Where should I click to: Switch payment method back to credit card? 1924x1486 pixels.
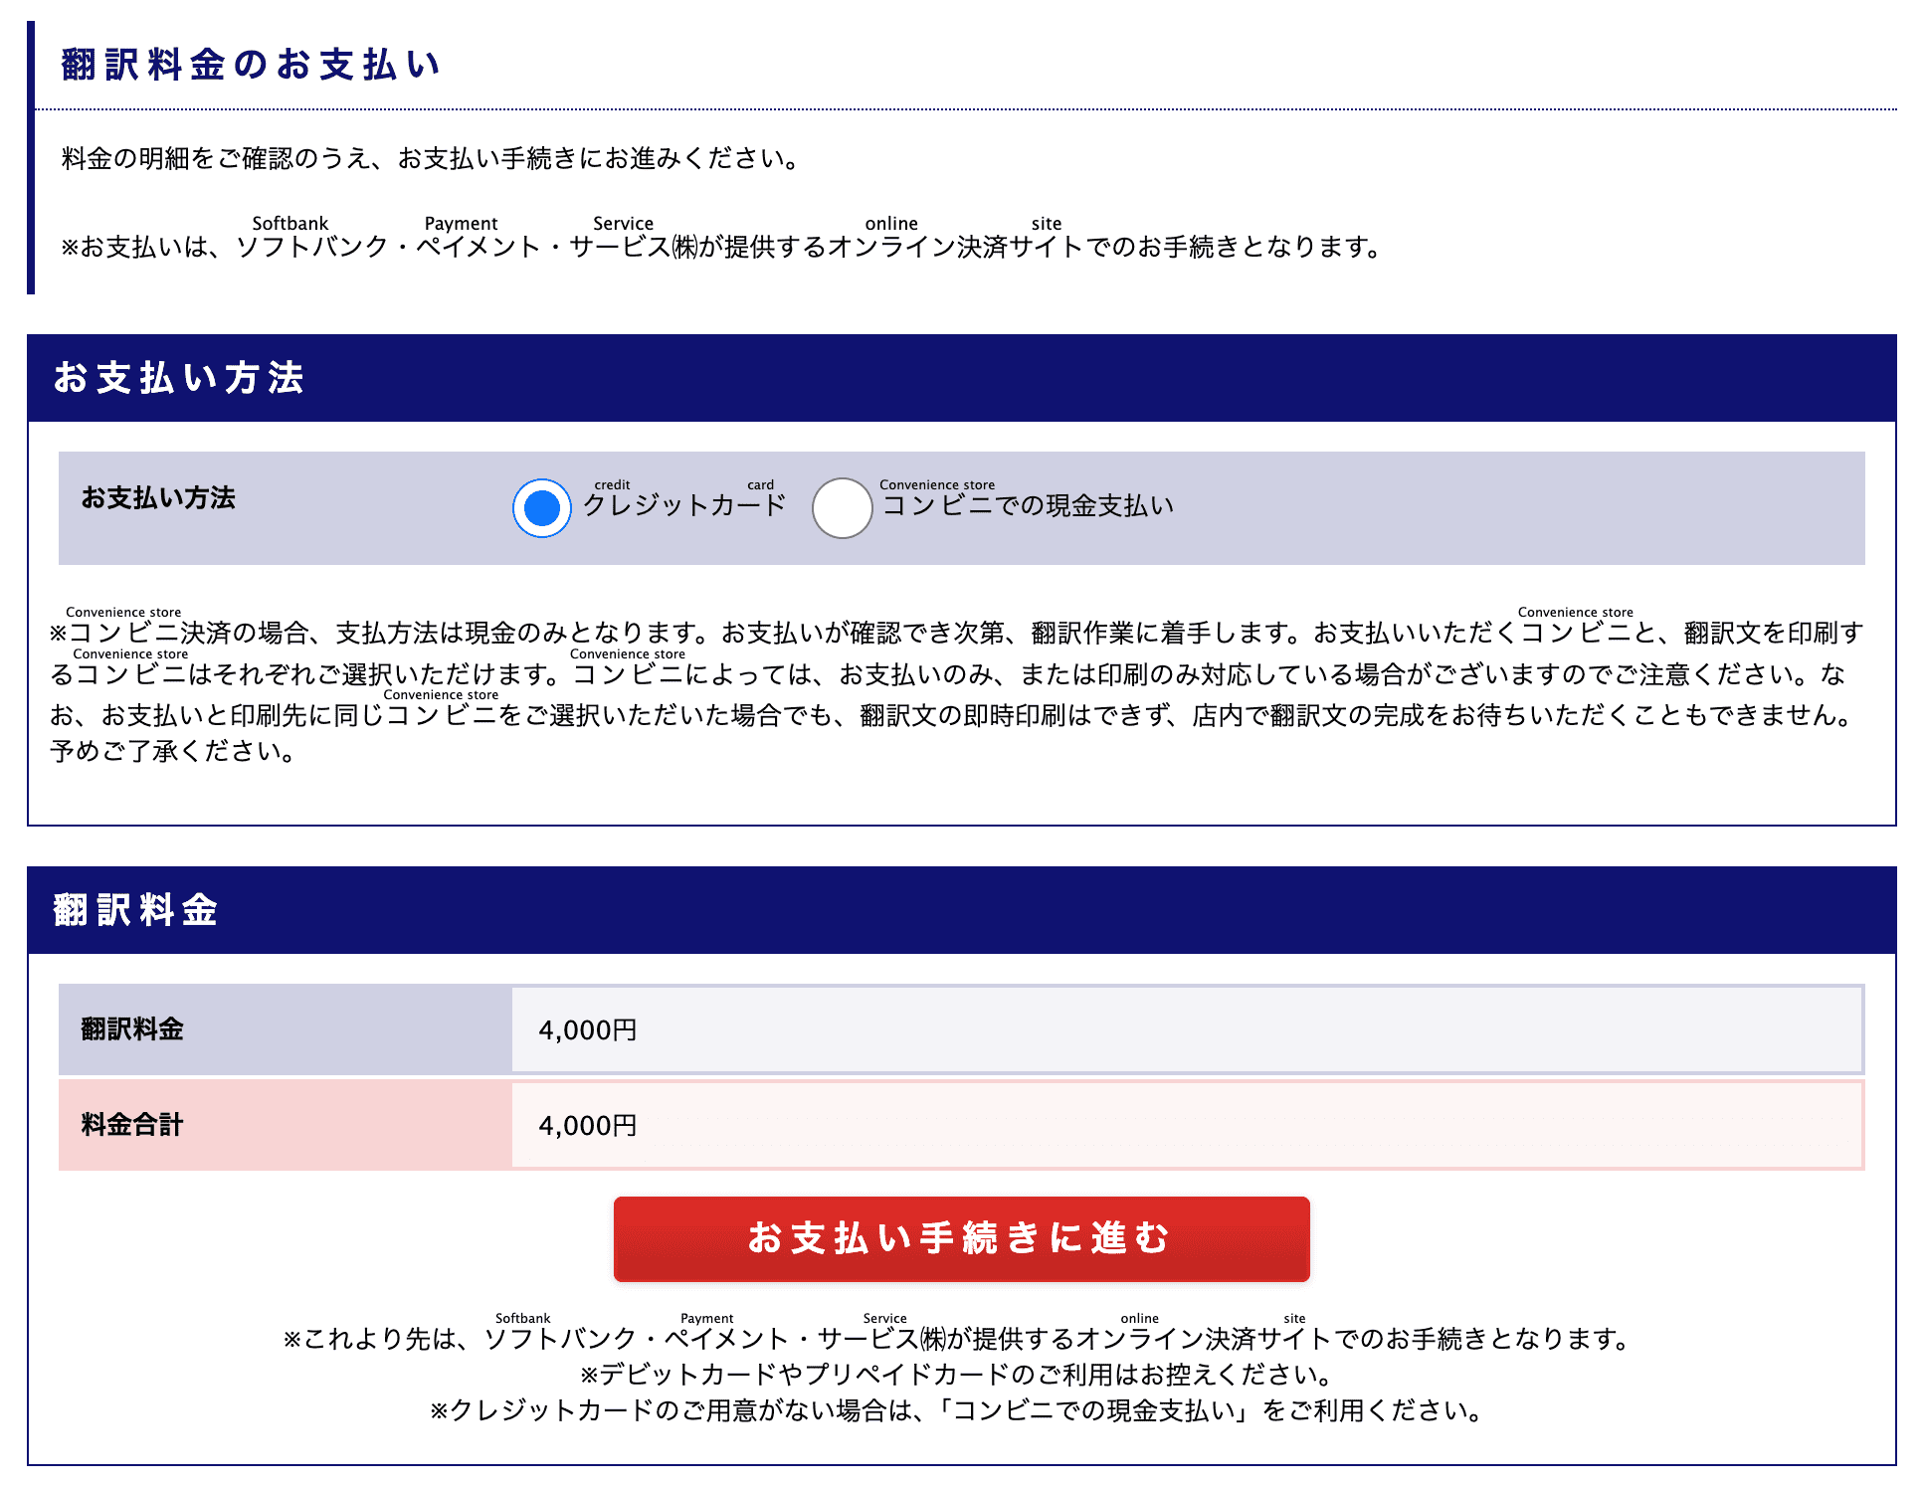click(x=540, y=508)
